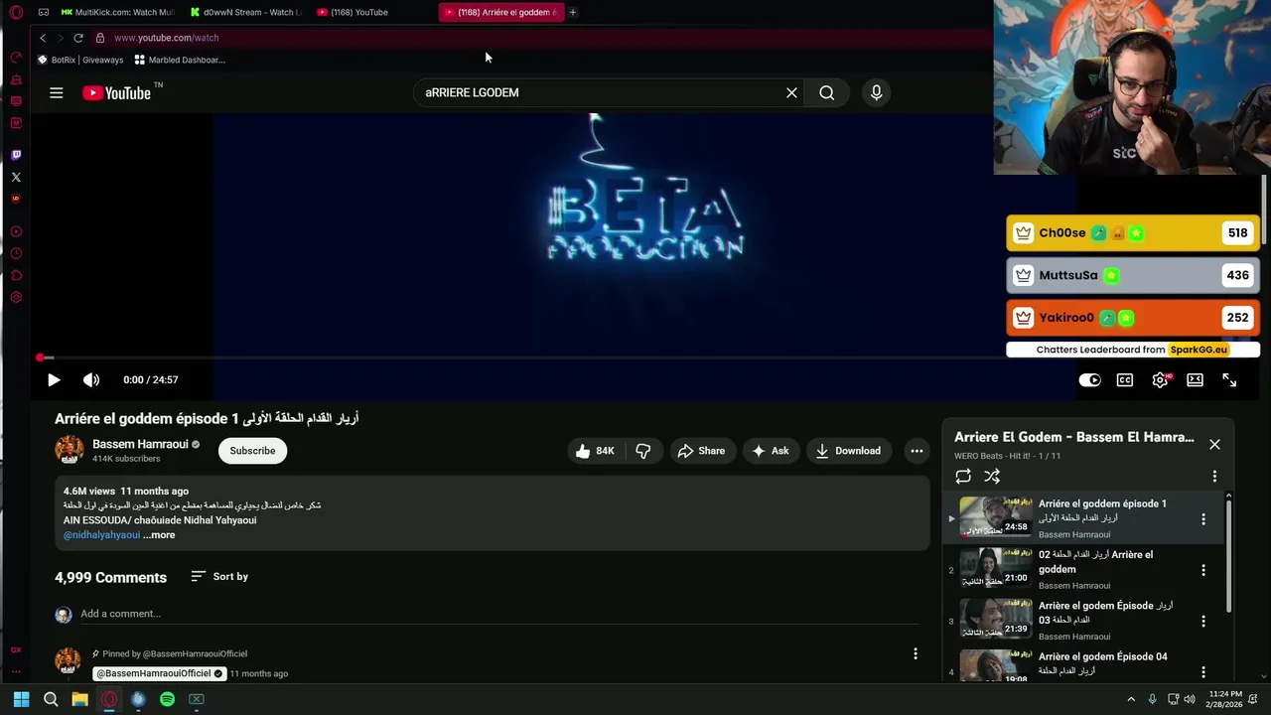Open video quality settings gear
The height and width of the screenshot is (715, 1271).
point(1160,380)
